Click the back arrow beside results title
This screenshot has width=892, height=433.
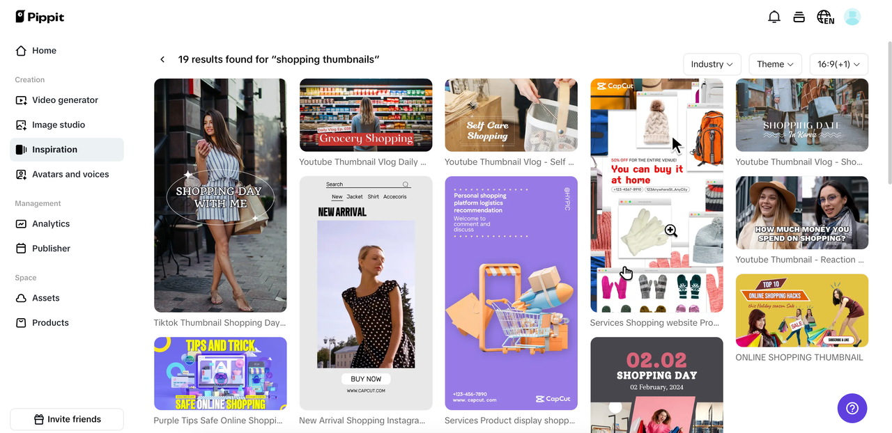(x=162, y=60)
